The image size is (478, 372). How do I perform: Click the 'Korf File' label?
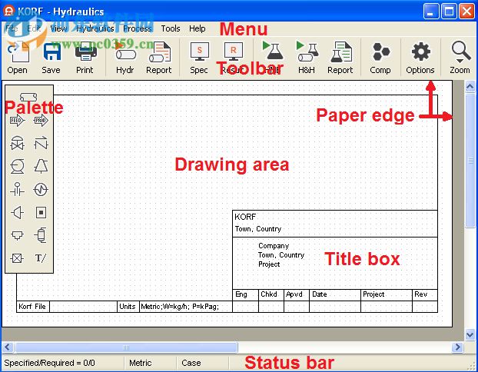tap(32, 307)
